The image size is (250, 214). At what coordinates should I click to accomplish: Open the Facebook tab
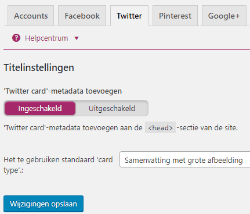click(x=82, y=16)
